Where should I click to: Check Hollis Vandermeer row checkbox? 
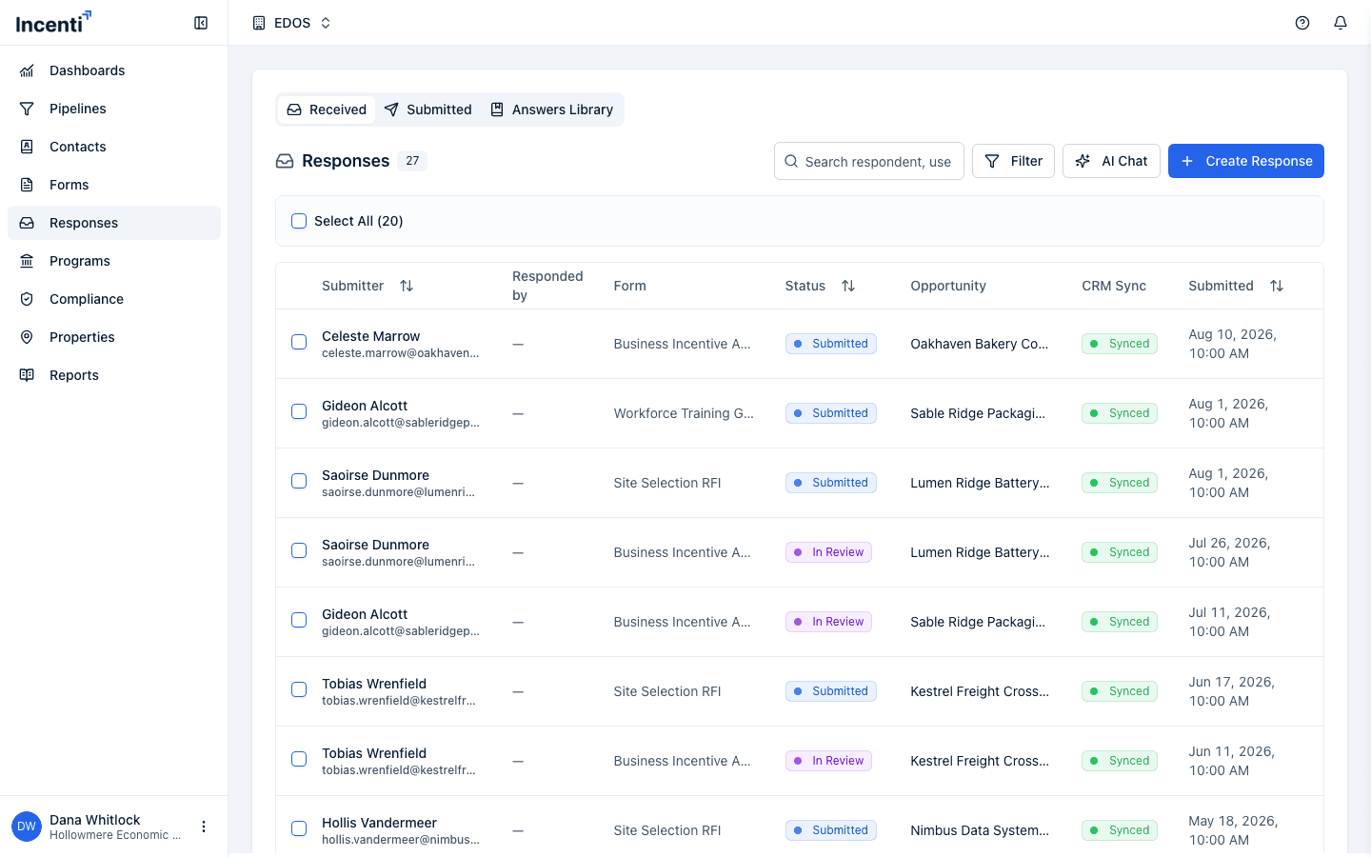299,828
